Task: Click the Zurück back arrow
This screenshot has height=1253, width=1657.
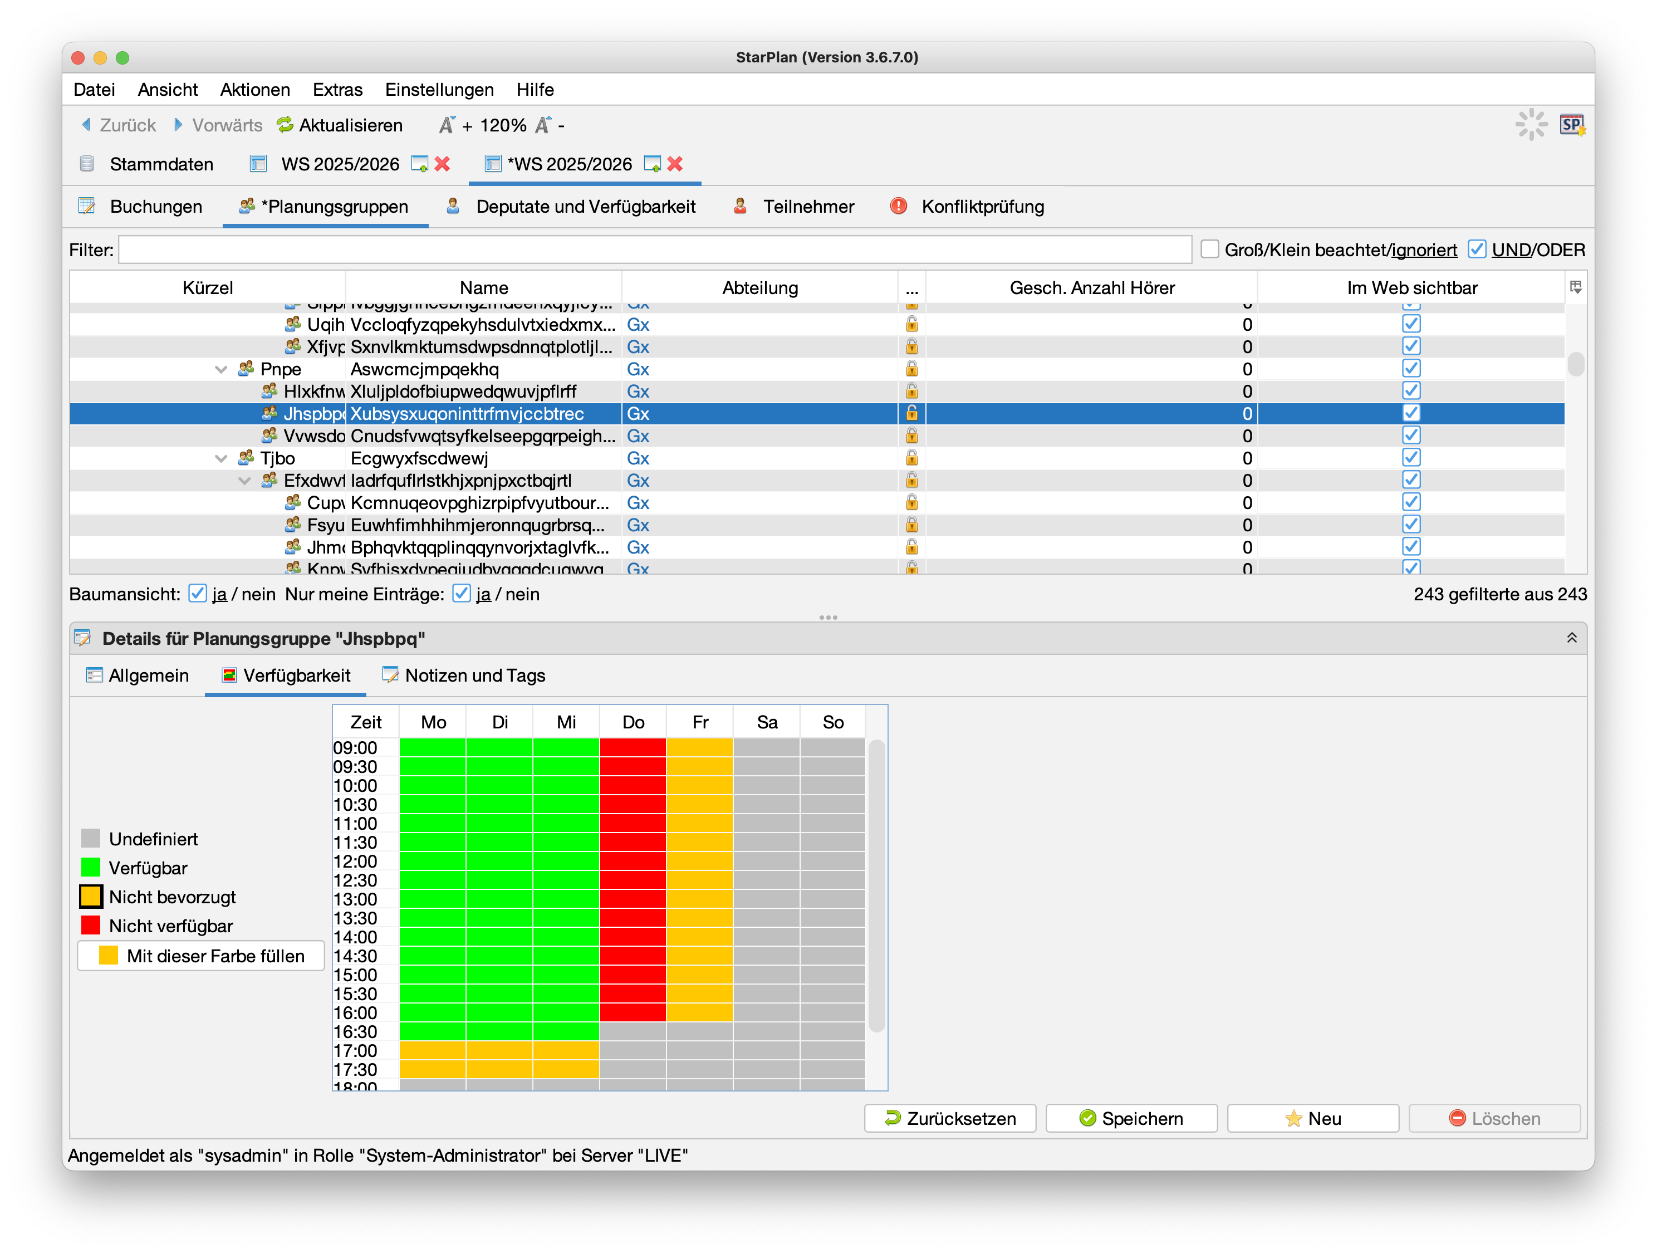Action: 87,125
